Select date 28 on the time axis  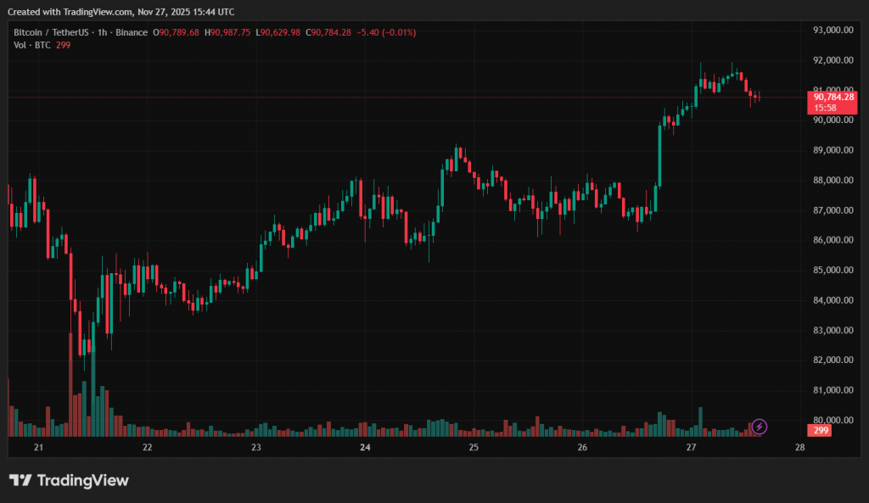click(800, 447)
